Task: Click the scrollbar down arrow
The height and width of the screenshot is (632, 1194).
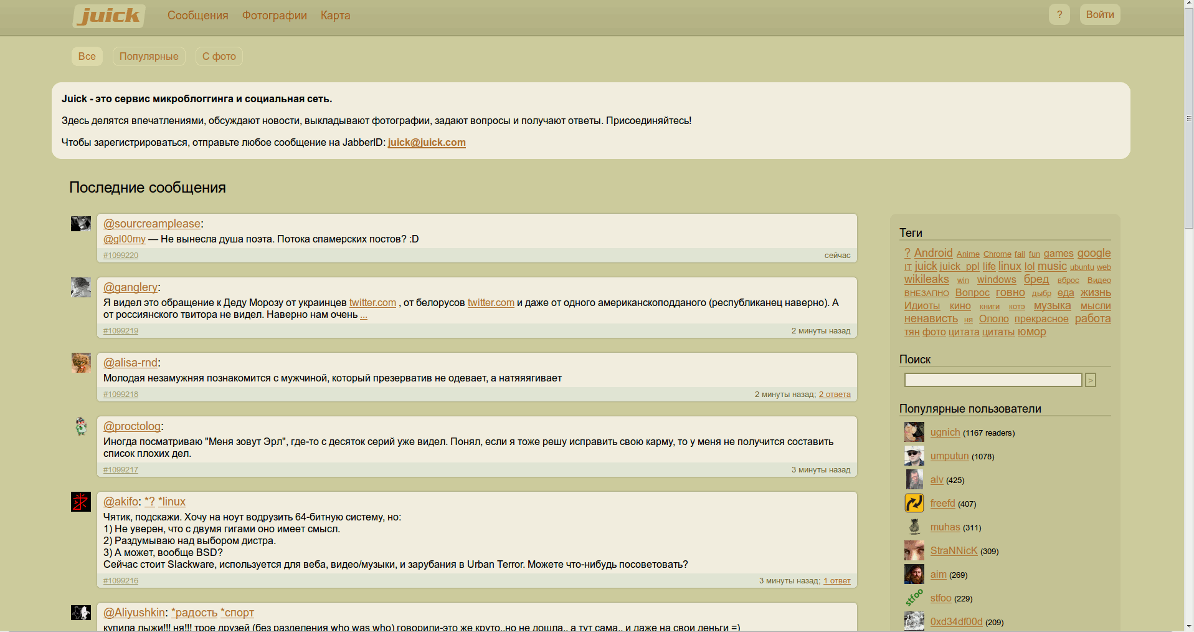Action: coord(1189,626)
